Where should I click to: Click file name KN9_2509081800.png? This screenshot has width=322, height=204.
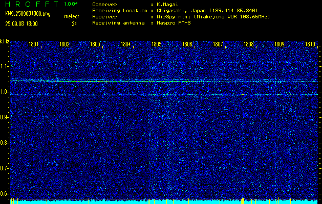(28, 14)
